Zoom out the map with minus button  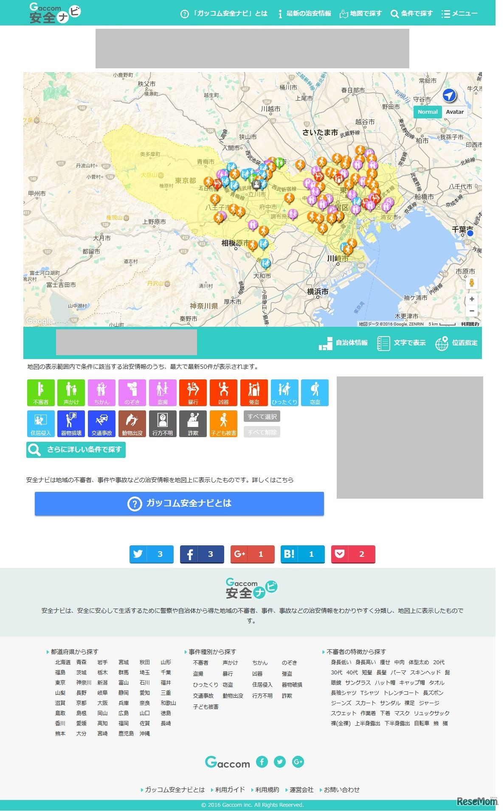(x=472, y=311)
